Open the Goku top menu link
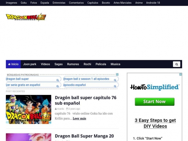The height and width of the screenshot is (141, 188). pyautogui.click(x=23, y=3)
